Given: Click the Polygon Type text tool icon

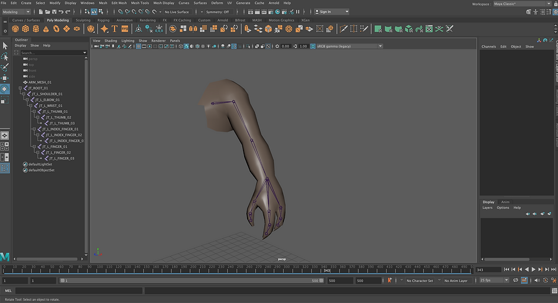Looking at the screenshot, I should [115, 29].
